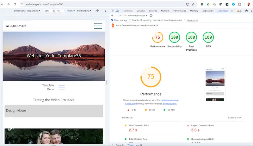Open the report selector 12:47:37 dropdown
This screenshot has height=146, width=253.
point(132,16)
